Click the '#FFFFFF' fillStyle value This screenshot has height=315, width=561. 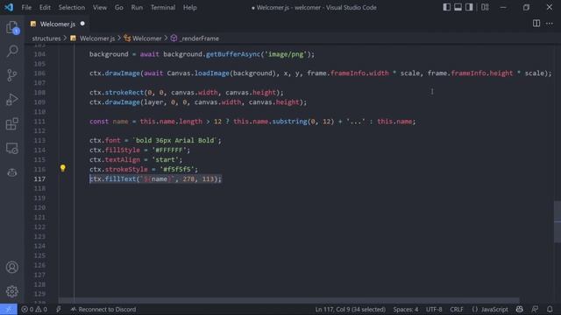[x=169, y=150]
